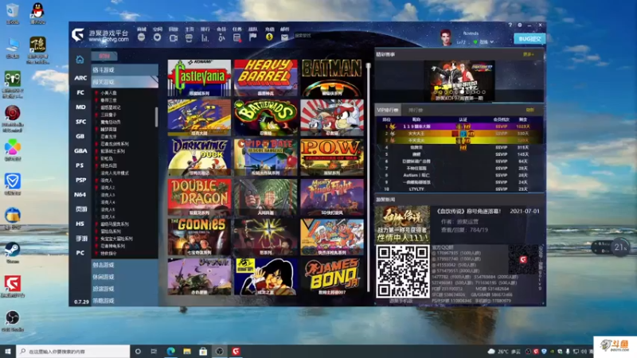637x358 pixels.
Task: Go to the home icon in left sidebar
Action: click(x=80, y=59)
